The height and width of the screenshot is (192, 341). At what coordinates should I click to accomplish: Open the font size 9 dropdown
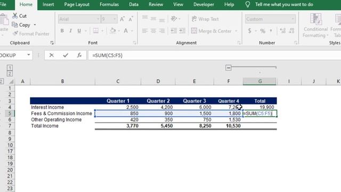point(115,19)
